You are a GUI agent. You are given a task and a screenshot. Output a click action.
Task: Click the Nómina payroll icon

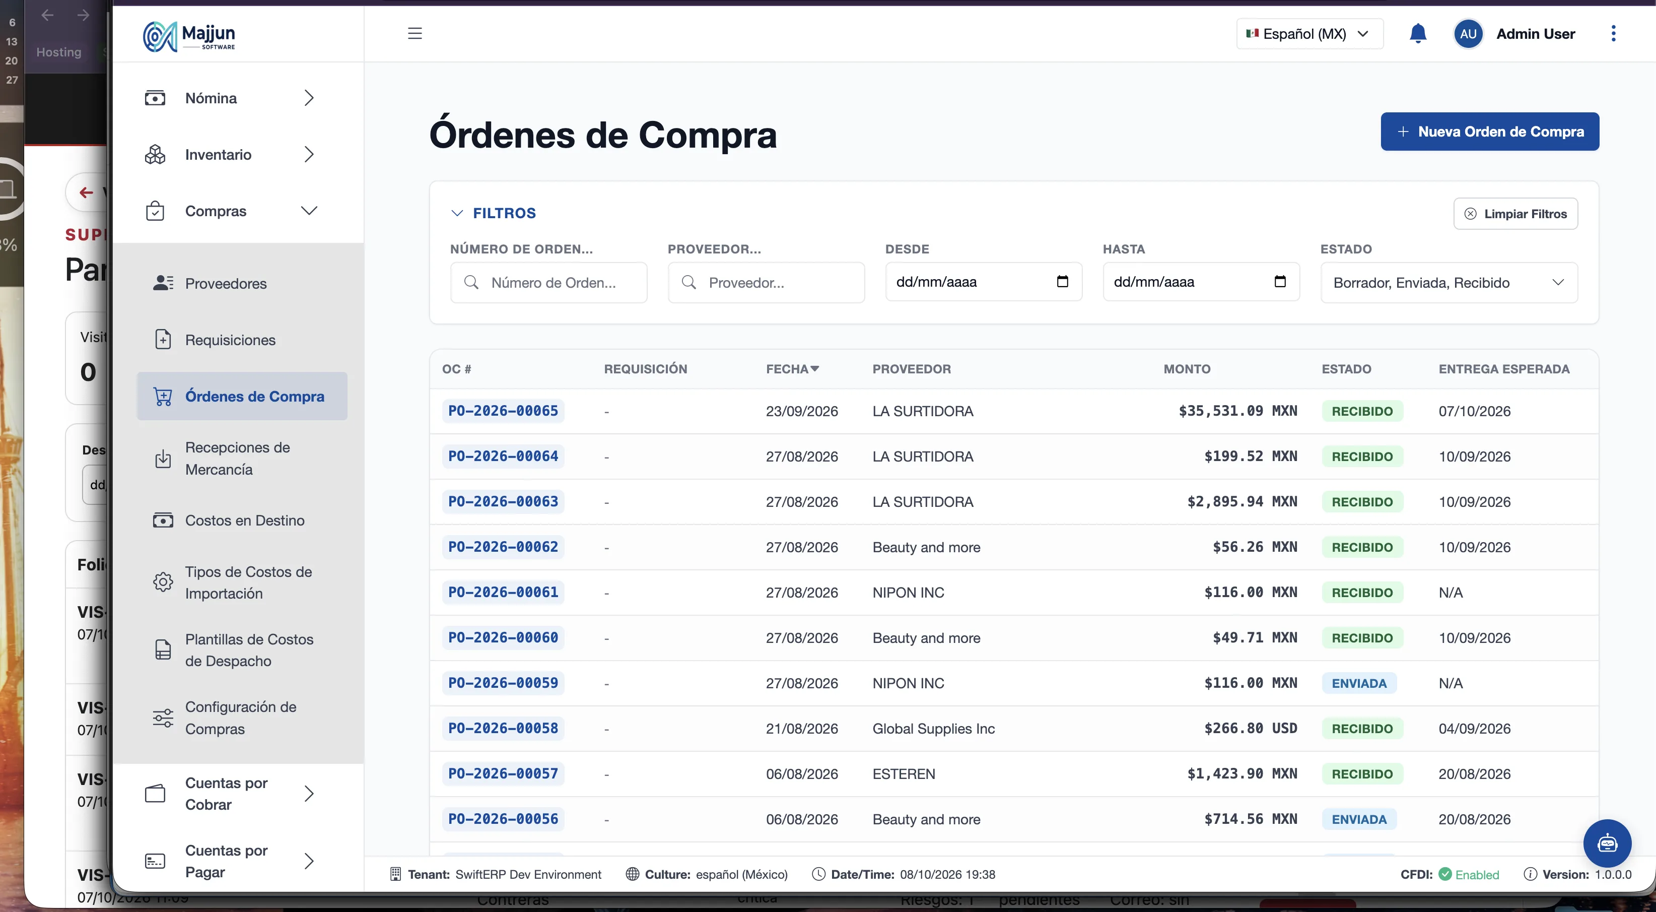pos(155,98)
